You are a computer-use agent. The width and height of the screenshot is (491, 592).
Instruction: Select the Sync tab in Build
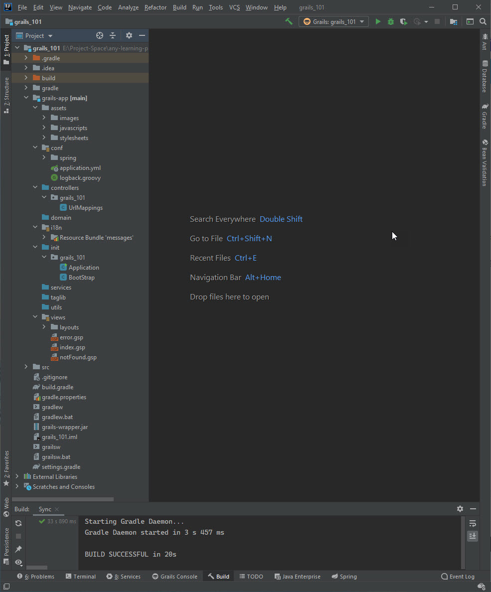pos(45,509)
